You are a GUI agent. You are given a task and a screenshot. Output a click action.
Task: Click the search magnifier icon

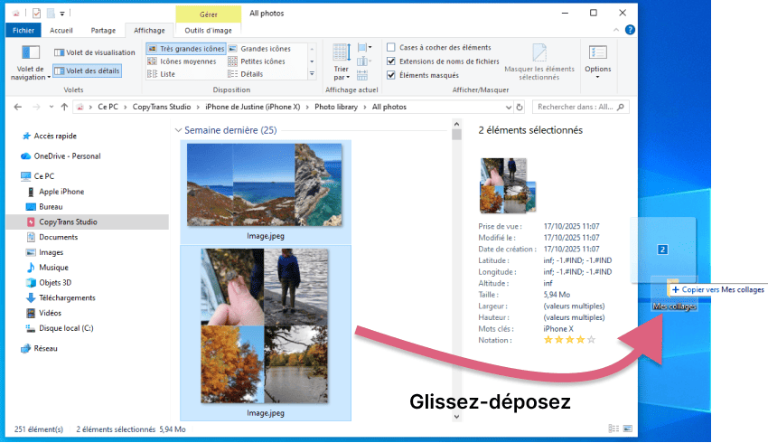pos(621,107)
